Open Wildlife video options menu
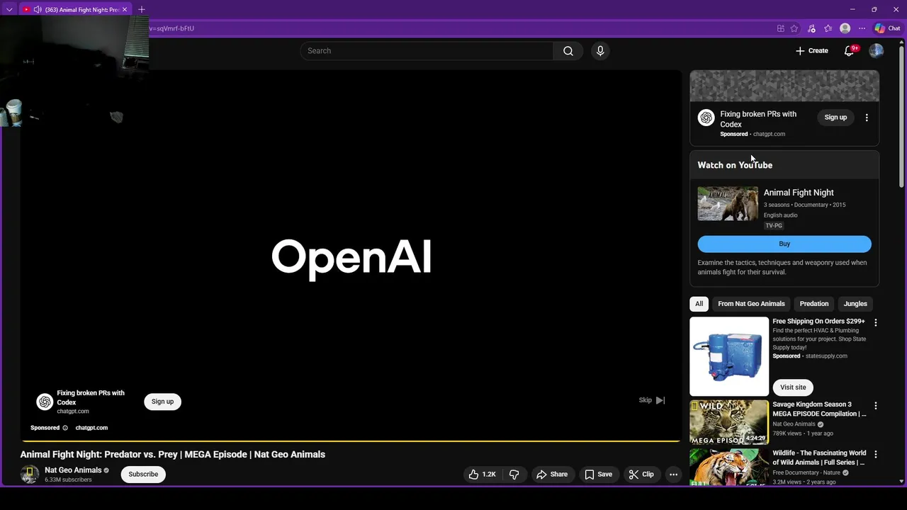This screenshot has width=907, height=510. click(876, 454)
